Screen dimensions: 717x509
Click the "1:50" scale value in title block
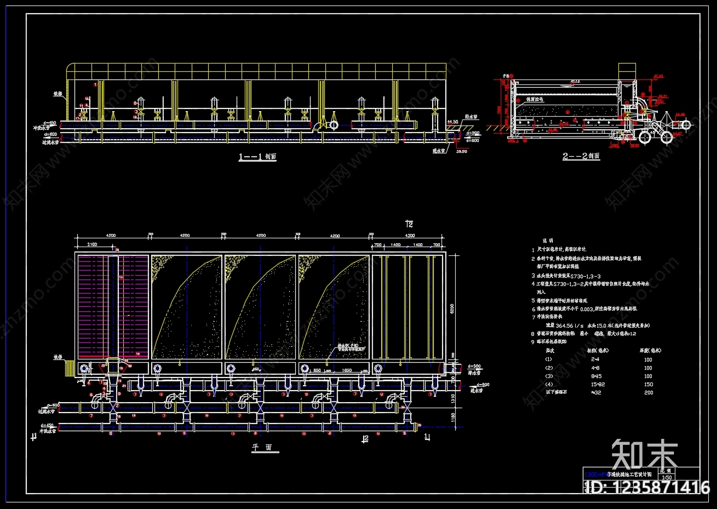coord(668,477)
